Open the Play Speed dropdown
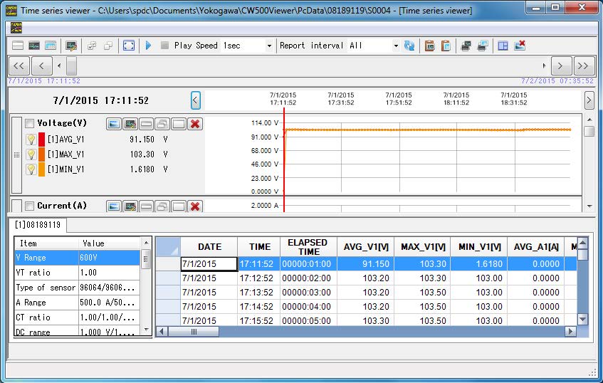This screenshot has width=603, height=383. 269,46
